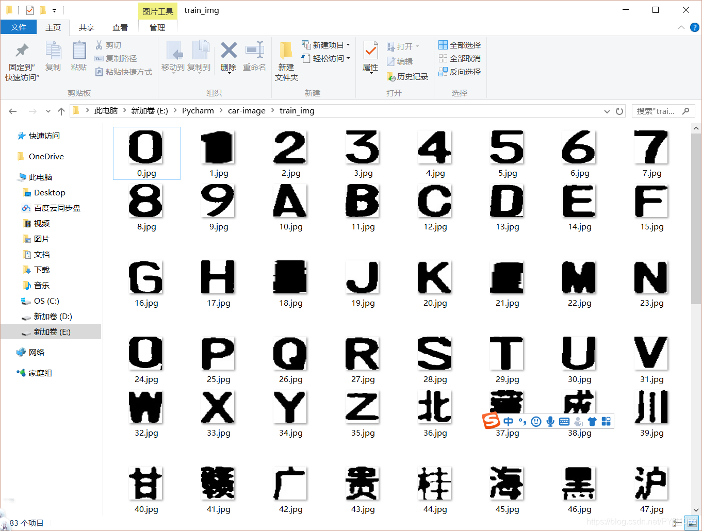Invert selection with 反向选择
Image resolution: width=702 pixels, height=531 pixels.
click(x=460, y=72)
